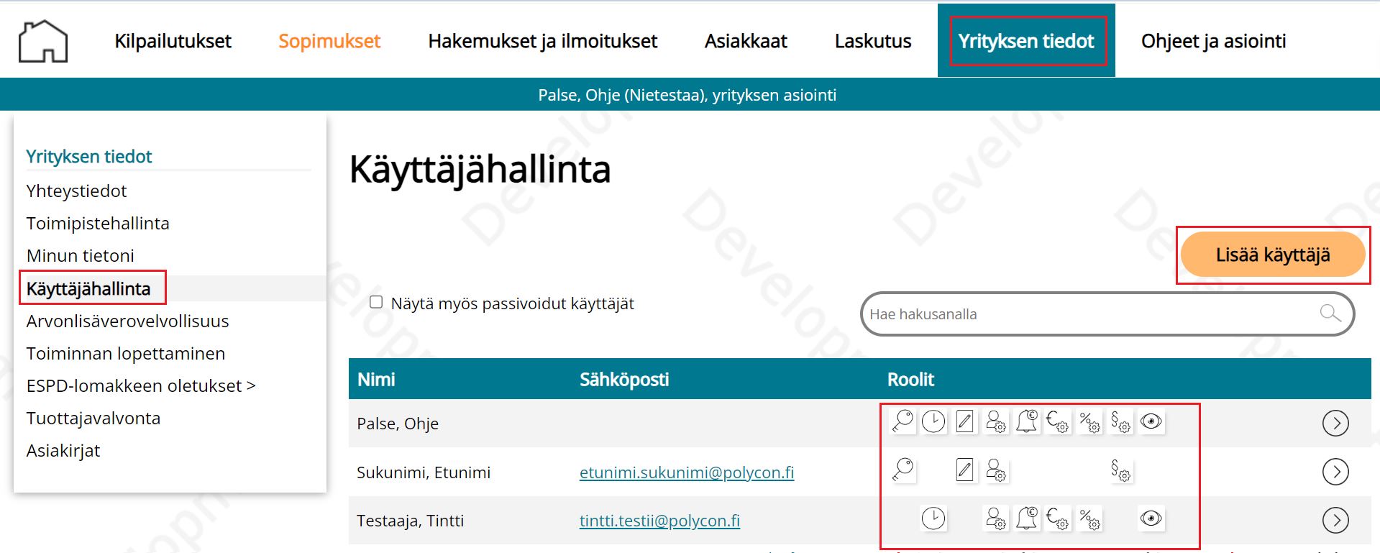This screenshot has height=553, width=1380.
Task: Open Toiminnan lopettaminen sidebar item
Action: pyautogui.click(x=126, y=354)
